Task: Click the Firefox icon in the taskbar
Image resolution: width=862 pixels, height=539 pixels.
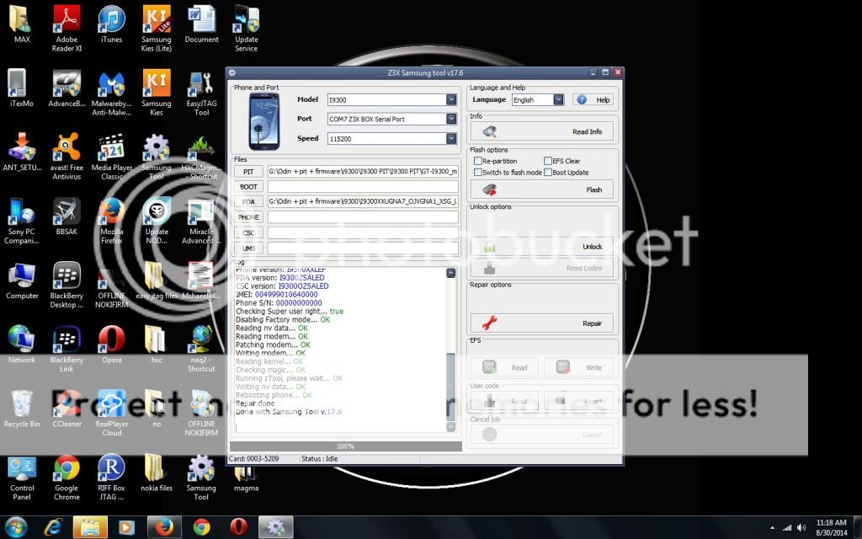Action: point(163,526)
